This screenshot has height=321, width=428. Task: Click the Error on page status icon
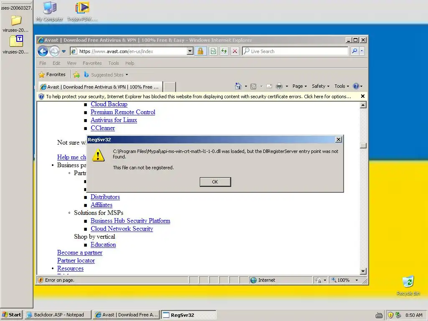(41, 280)
